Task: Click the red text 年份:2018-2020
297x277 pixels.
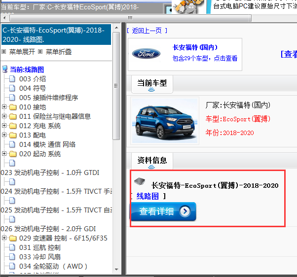Action: (229, 133)
